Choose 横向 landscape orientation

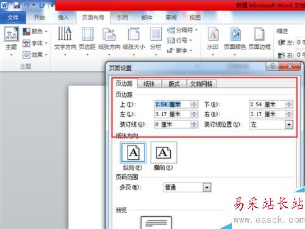163,153
